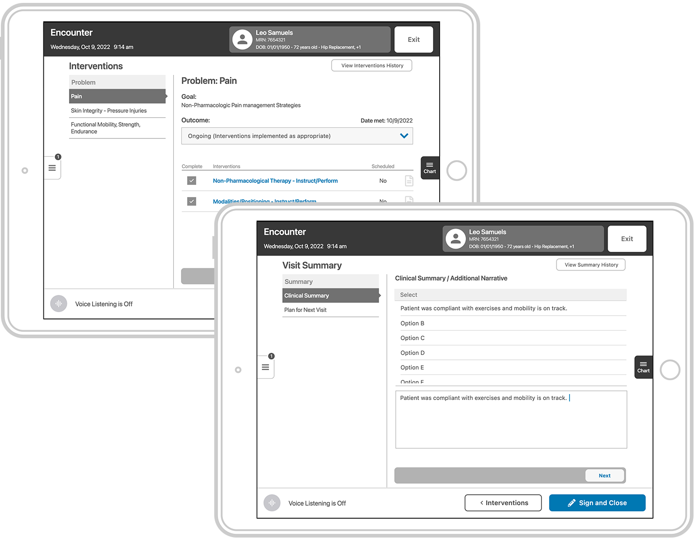Open the Chart side panel on Visit Summary
The image size is (695, 538).
pos(643,367)
